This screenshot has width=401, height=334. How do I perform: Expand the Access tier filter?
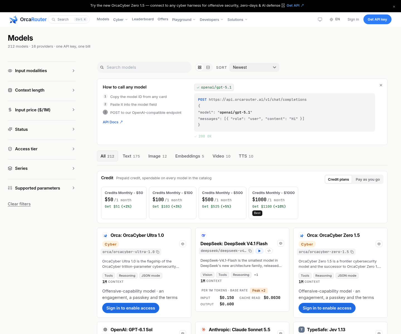coord(42,149)
